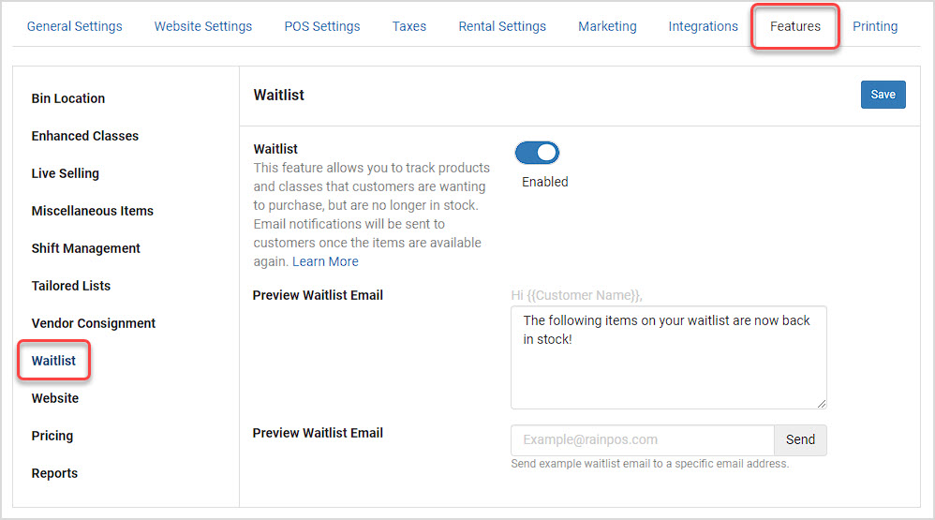Grab the textarea resize handle corner
Viewport: 935px width, 520px height.
coord(821,404)
